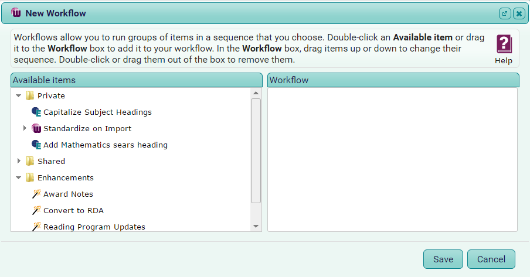Viewport: 530px width, 277px height.
Task: Select the Enhancements tree row label
Action: coord(66,177)
